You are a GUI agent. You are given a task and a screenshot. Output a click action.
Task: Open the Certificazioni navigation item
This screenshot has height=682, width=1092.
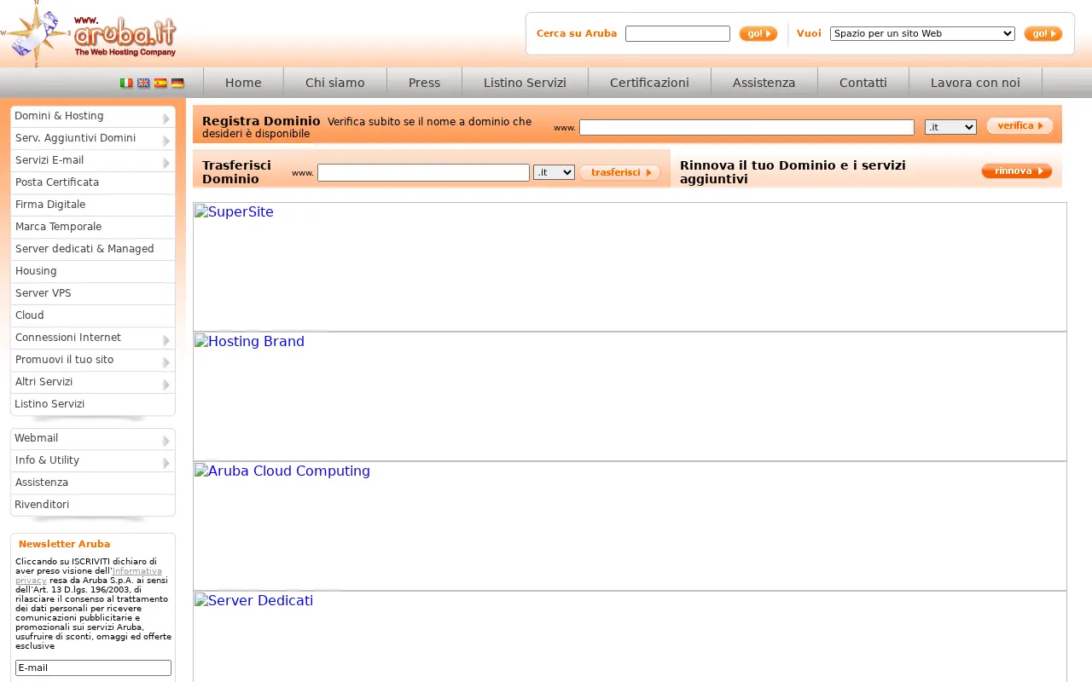click(x=649, y=83)
